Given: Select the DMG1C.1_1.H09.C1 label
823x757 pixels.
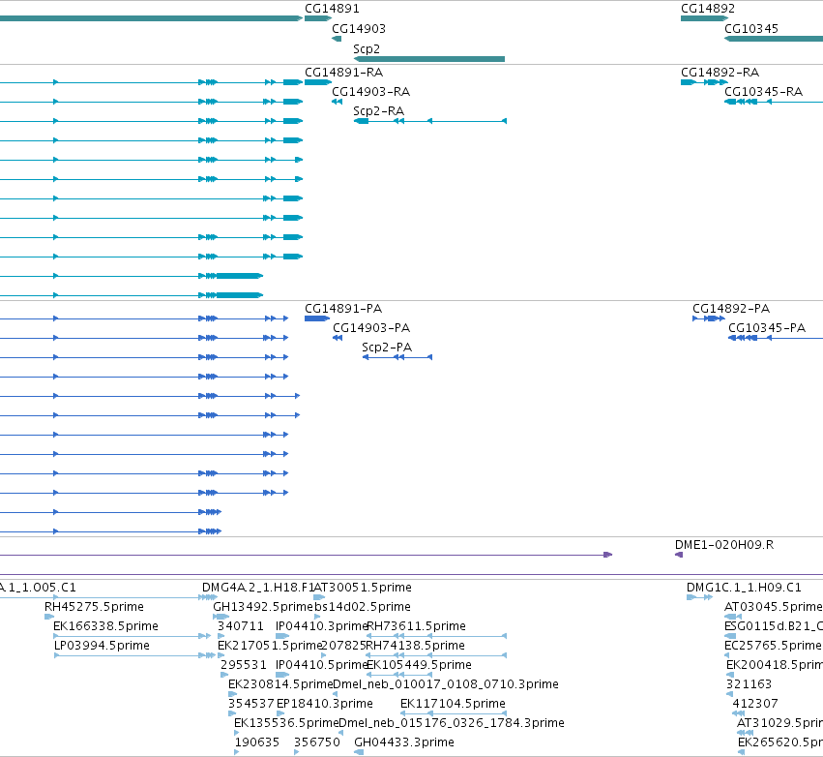Looking at the screenshot, I should tap(745, 588).
